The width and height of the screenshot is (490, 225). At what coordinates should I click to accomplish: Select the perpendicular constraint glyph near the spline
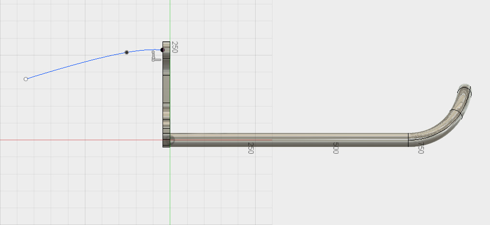(154, 56)
